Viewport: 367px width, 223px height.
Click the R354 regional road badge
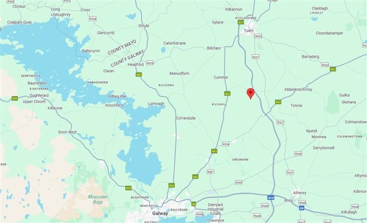tap(226, 144)
